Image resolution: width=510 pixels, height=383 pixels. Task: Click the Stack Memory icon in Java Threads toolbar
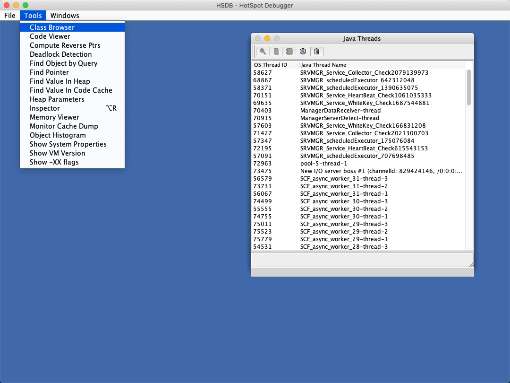[276, 52]
